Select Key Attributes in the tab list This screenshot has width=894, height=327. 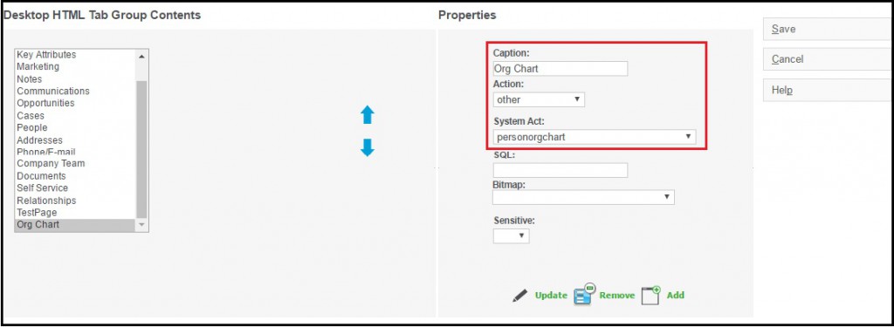tap(46, 55)
